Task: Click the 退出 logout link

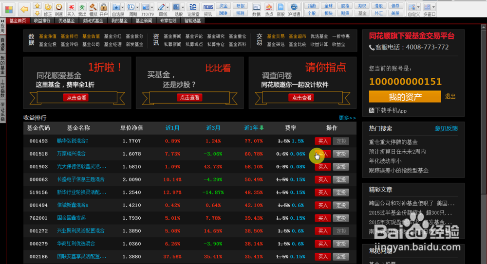Action: tap(450, 96)
